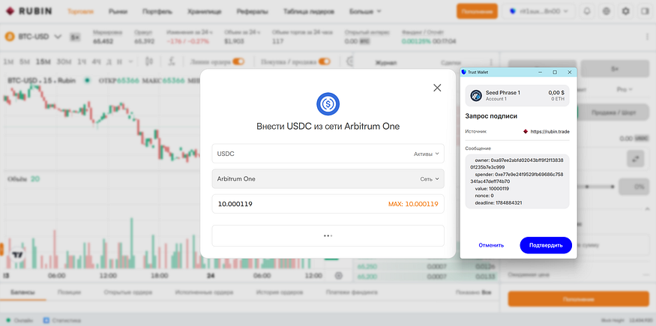Cancel the Trust Wallet signature request

[x=491, y=245]
